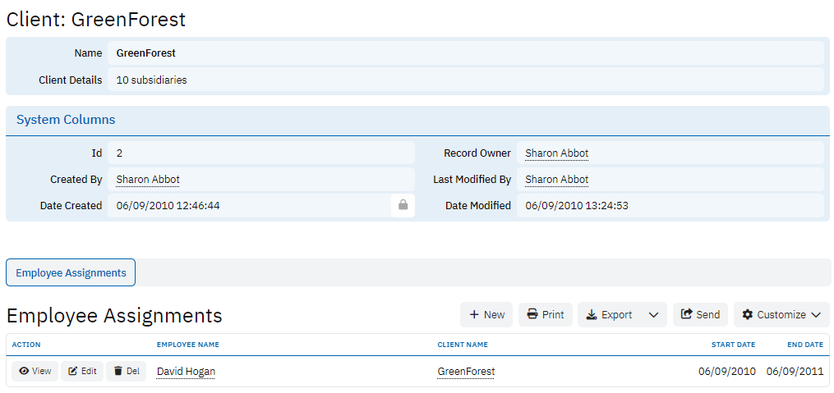
Task: Sort by the Employee Name column header
Action: [x=187, y=345]
